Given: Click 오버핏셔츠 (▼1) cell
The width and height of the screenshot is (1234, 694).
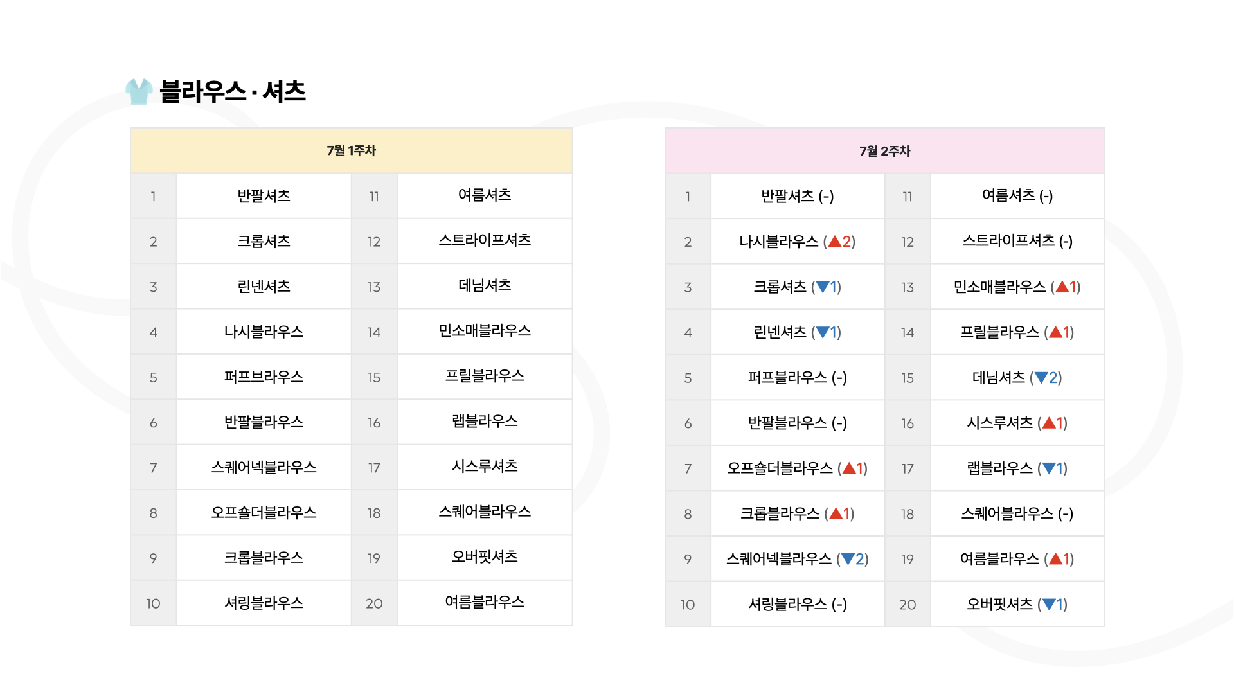Looking at the screenshot, I should 1017,604.
